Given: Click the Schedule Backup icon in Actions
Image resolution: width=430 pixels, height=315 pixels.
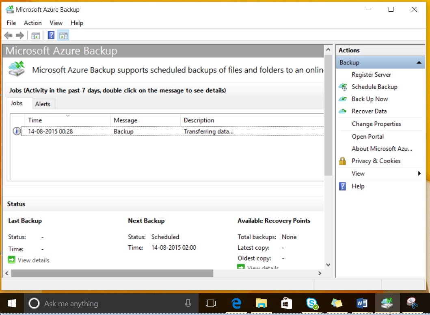Looking at the screenshot, I should 343,87.
